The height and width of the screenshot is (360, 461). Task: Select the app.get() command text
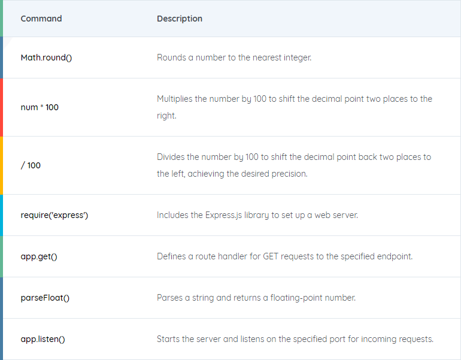39,256
